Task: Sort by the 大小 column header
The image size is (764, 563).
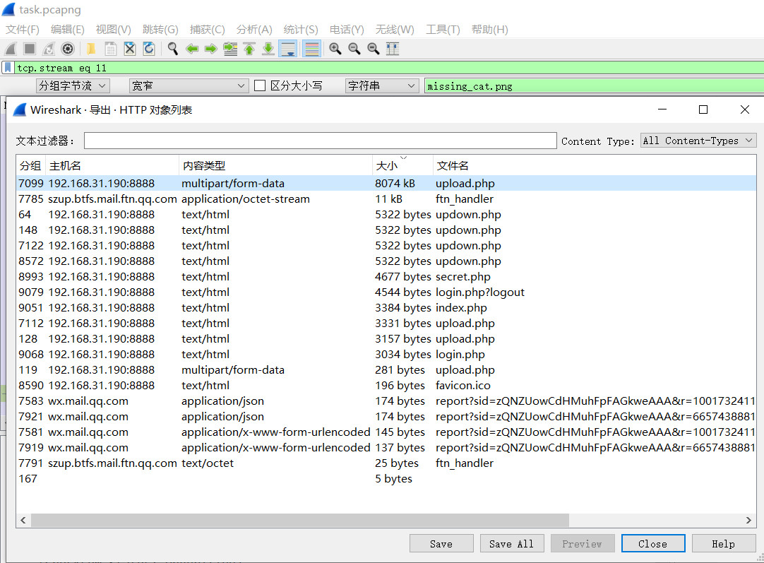Action: pos(402,166)
